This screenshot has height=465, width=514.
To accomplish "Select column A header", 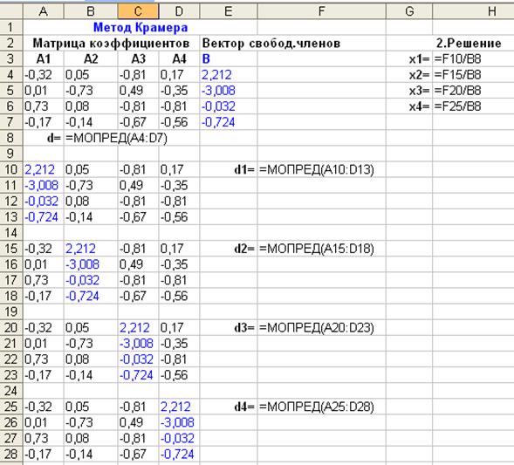I will tap(44, 11).
